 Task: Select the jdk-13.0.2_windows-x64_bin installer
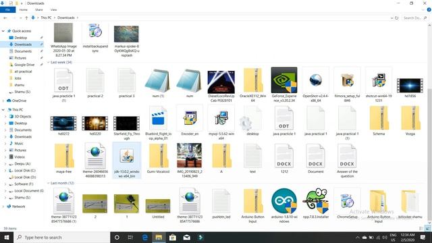(x=126, y=156)
